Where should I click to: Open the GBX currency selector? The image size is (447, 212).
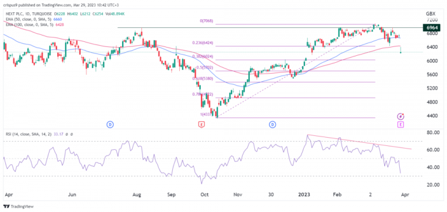tap(430, 13)
